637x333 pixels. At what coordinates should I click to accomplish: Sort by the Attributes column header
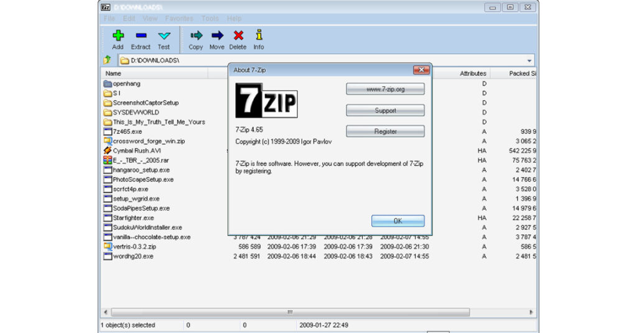[473, 73]
